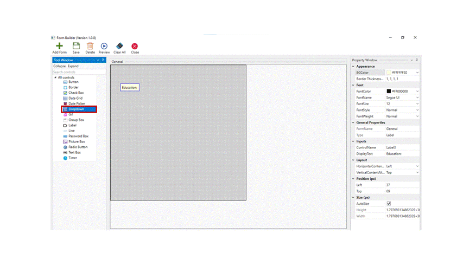Pick the Picture Box control
Viewport: 463px width, 260px height.
[76, 142]
